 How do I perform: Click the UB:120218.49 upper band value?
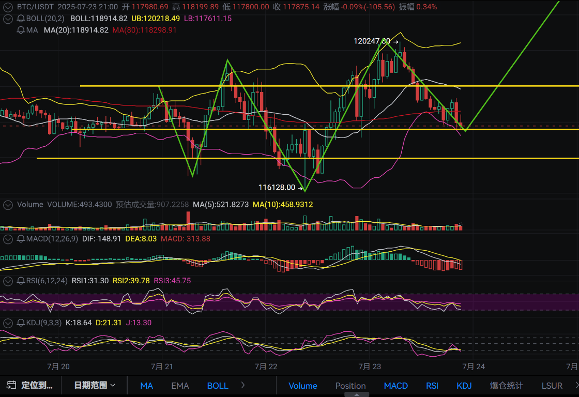(156, 19)
